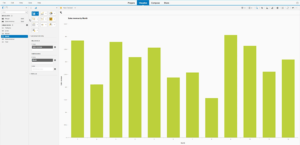The height and width of the screenshot is (145, 300).
Task: Select the scatter plot chart type icon
Action: [x=42, y=19]
